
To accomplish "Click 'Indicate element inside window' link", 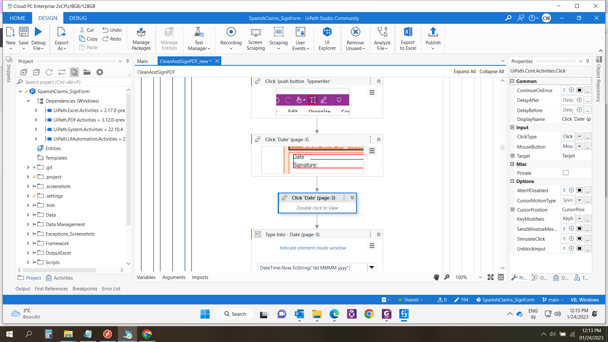I will pos(313,248).
